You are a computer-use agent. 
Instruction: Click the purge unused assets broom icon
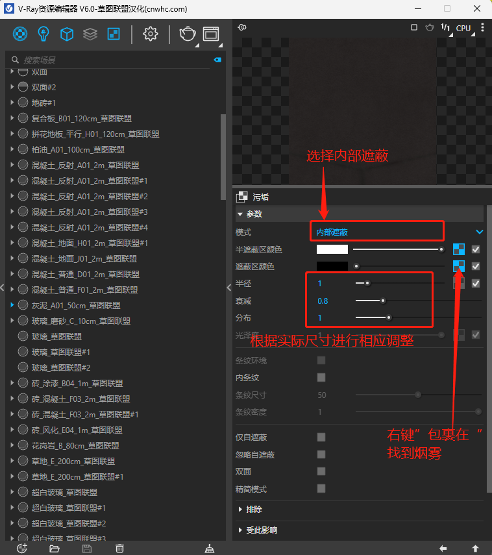(x=209, y=549)
